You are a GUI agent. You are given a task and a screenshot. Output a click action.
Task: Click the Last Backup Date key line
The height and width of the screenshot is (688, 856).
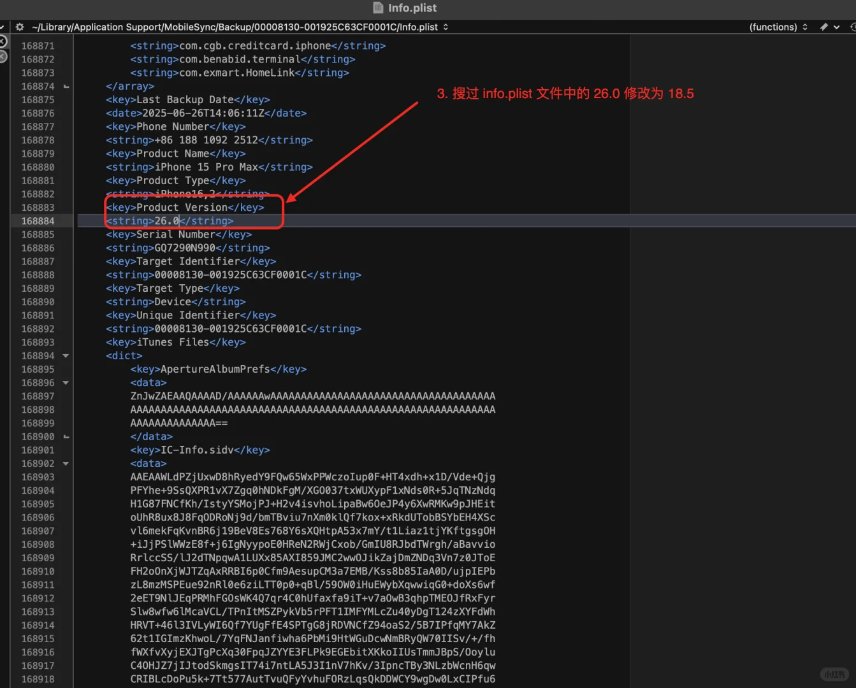[x=188, y=100]
